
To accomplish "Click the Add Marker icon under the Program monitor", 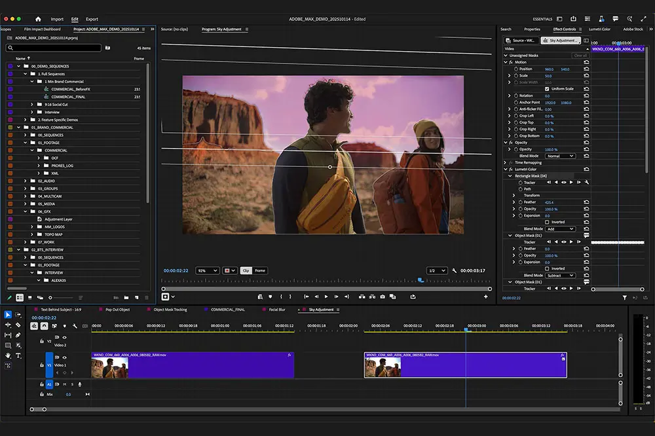I will click(x=271, y=296).
